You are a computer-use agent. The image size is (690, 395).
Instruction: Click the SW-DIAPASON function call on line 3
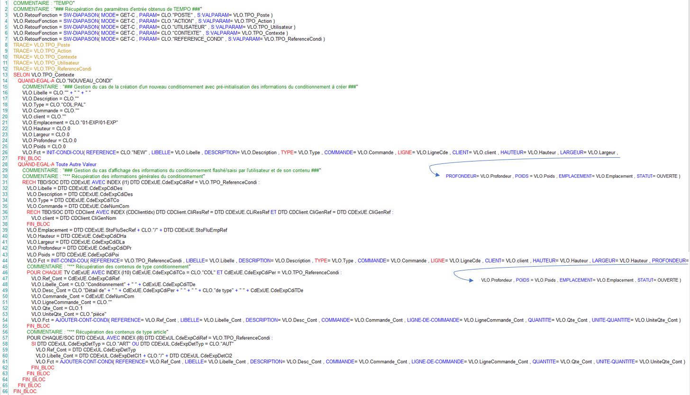pos(77,15)
